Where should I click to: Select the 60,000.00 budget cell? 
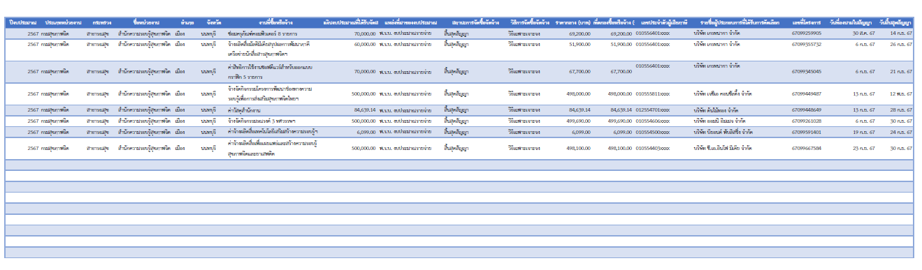(x=365, y=45)
